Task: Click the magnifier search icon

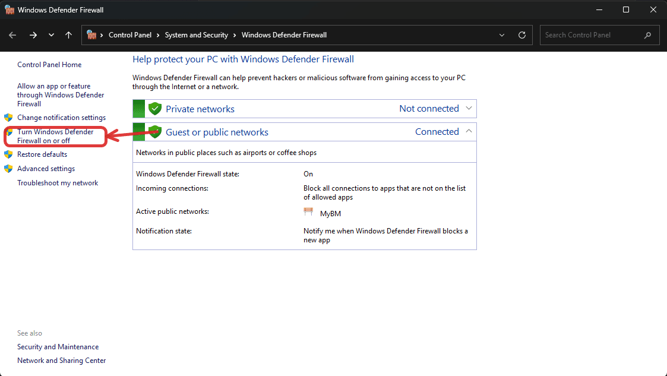Action: (x=647, y=35)
